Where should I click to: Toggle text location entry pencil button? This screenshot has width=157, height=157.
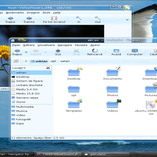16,61
